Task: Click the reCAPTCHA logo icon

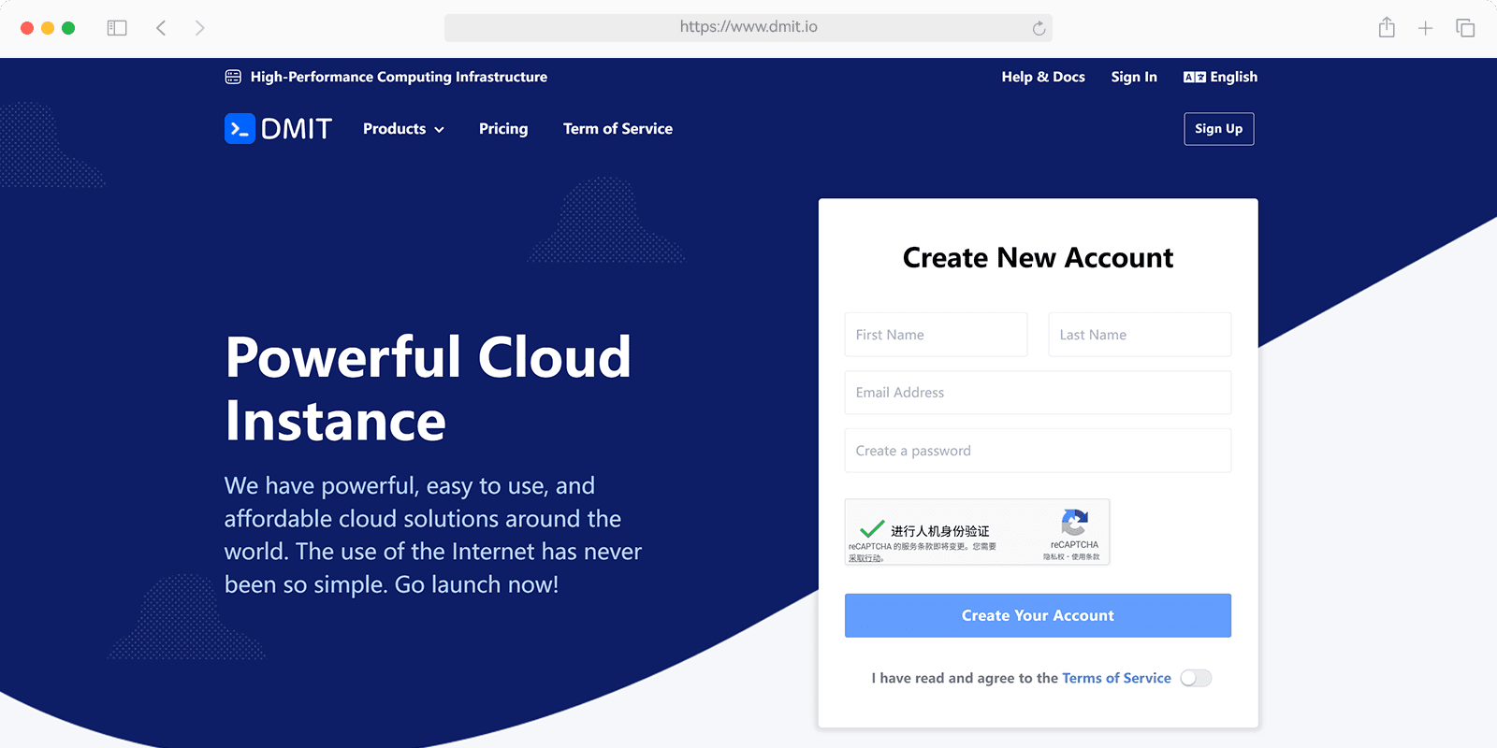Action: 1074,522
